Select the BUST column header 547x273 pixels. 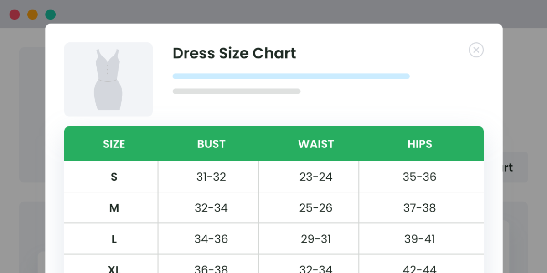(211, 144)
